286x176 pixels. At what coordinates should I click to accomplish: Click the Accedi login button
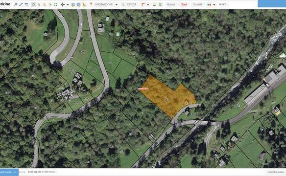pyautogui.click(x=171, y=4)
